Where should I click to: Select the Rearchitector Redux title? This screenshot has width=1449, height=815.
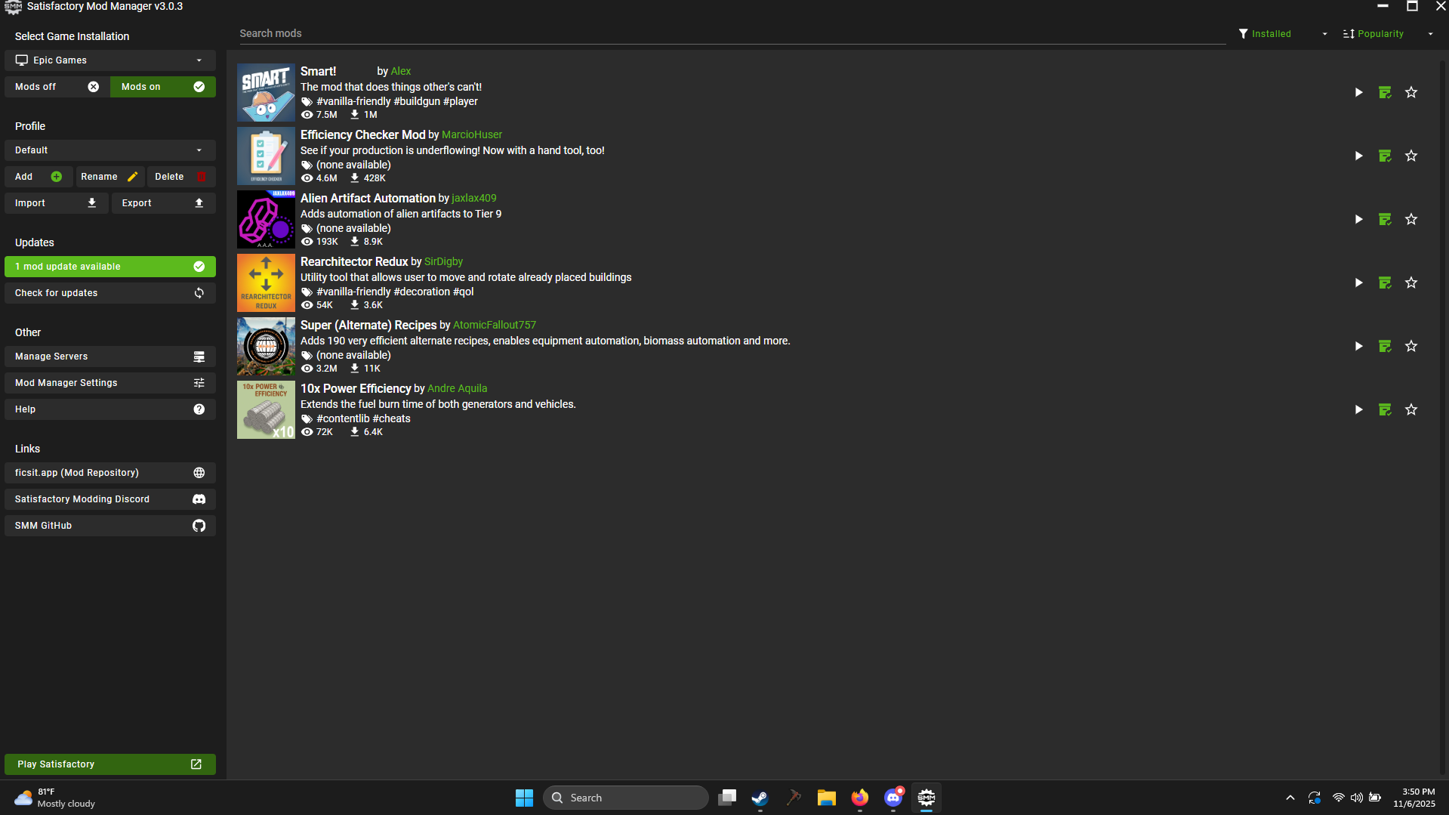(354, 261)
